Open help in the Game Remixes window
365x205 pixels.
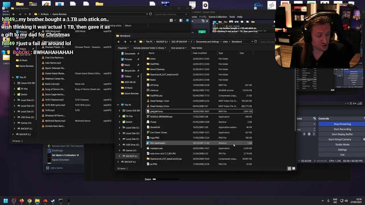pyautogui.click(x=187, y=20)
